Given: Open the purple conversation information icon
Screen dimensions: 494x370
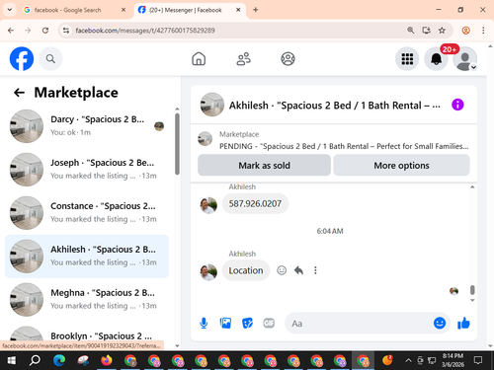Looking at the screenshot, I should pyautogui.click(x=457, y=105).
